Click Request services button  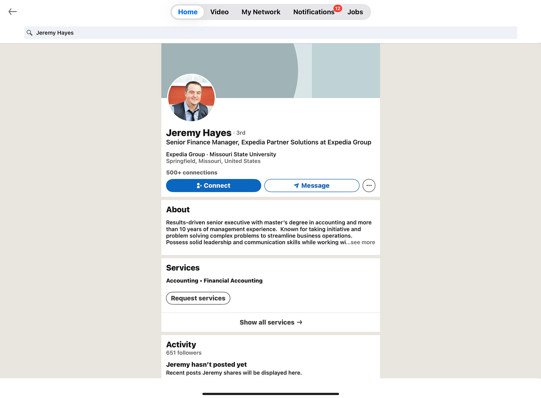point(198,298)
